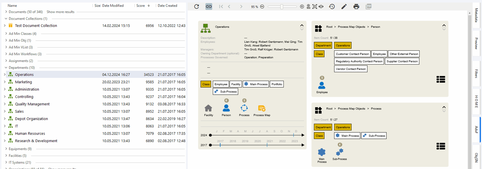This screenshot has width=482, height=169.
Task: Click the Vendor Contact Person button
Action: (x=351, y=69)
